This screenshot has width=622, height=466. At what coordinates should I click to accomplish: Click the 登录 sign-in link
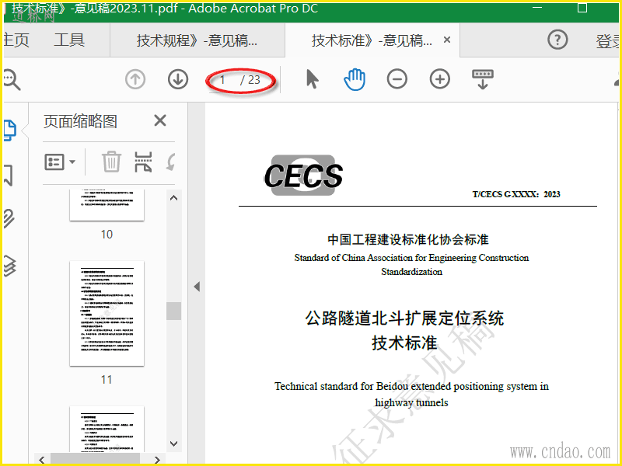point(608,41)
